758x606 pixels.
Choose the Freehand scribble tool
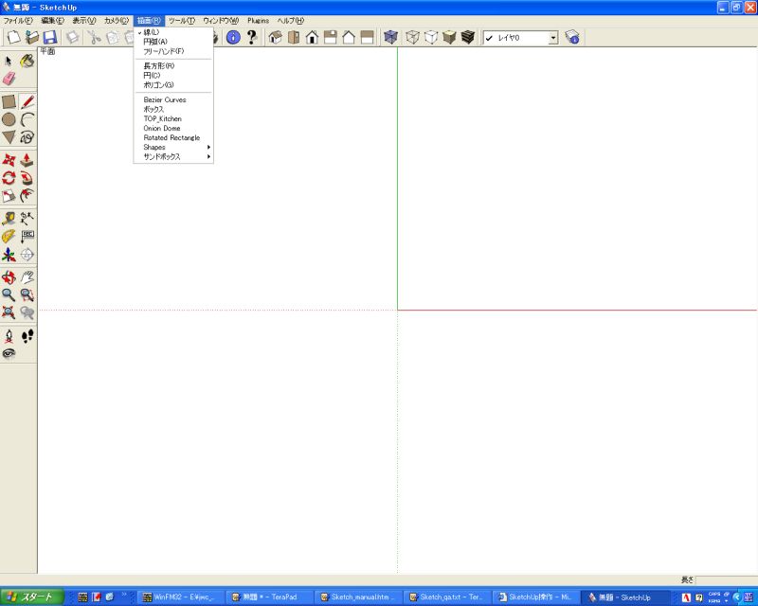coord(27,137)
